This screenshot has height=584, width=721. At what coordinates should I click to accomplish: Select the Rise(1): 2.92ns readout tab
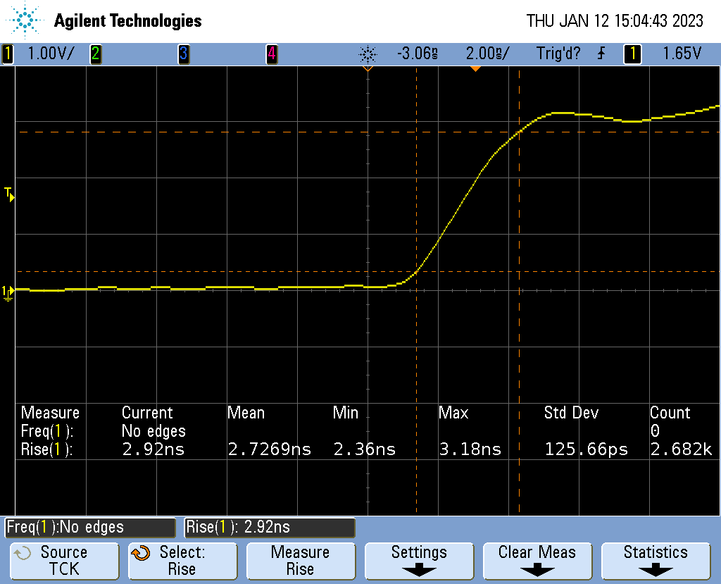(270, 527)
